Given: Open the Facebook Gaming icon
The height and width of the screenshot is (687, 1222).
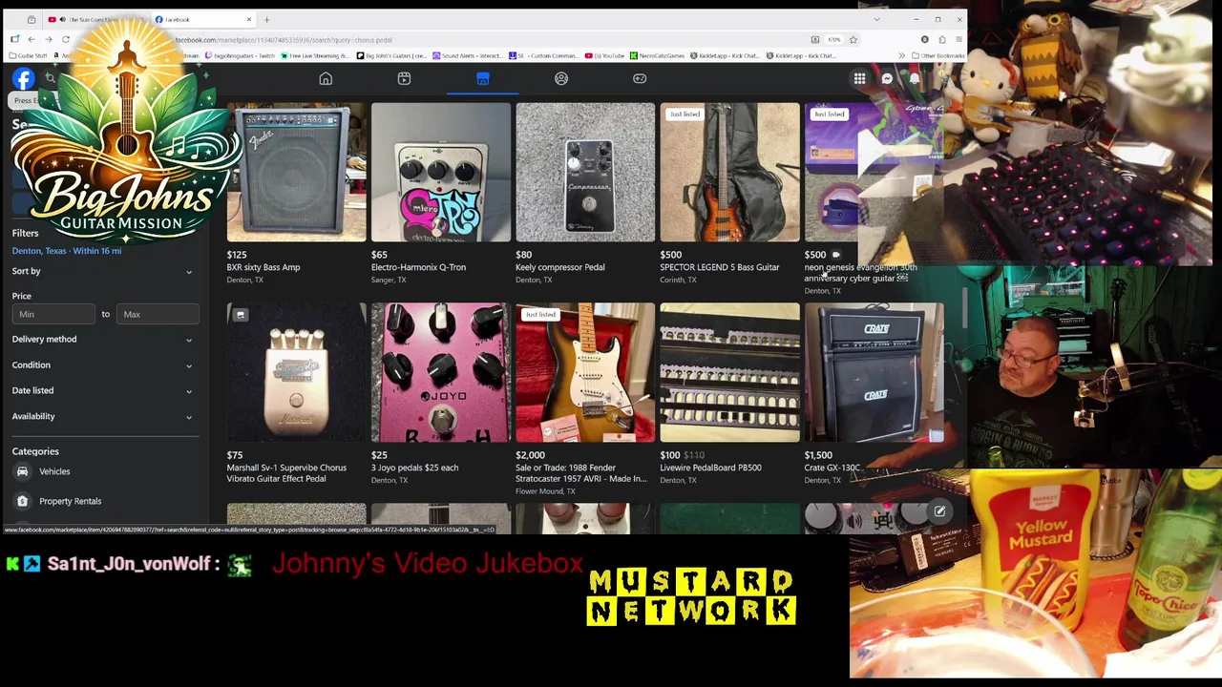Looking at the screenshot, I should pos(640,79).
